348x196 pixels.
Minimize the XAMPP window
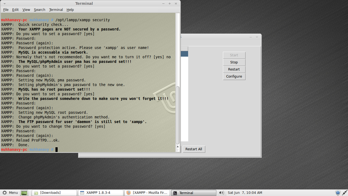tap(250, 37)
